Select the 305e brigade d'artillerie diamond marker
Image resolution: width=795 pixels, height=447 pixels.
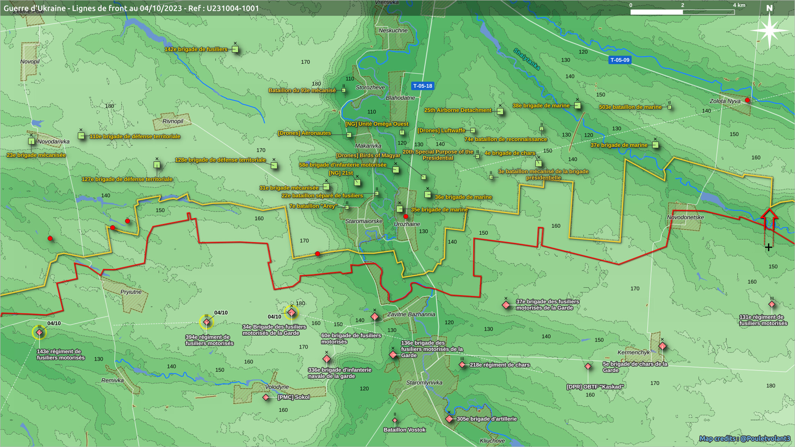pyautogui.click(x=449, y=419)
